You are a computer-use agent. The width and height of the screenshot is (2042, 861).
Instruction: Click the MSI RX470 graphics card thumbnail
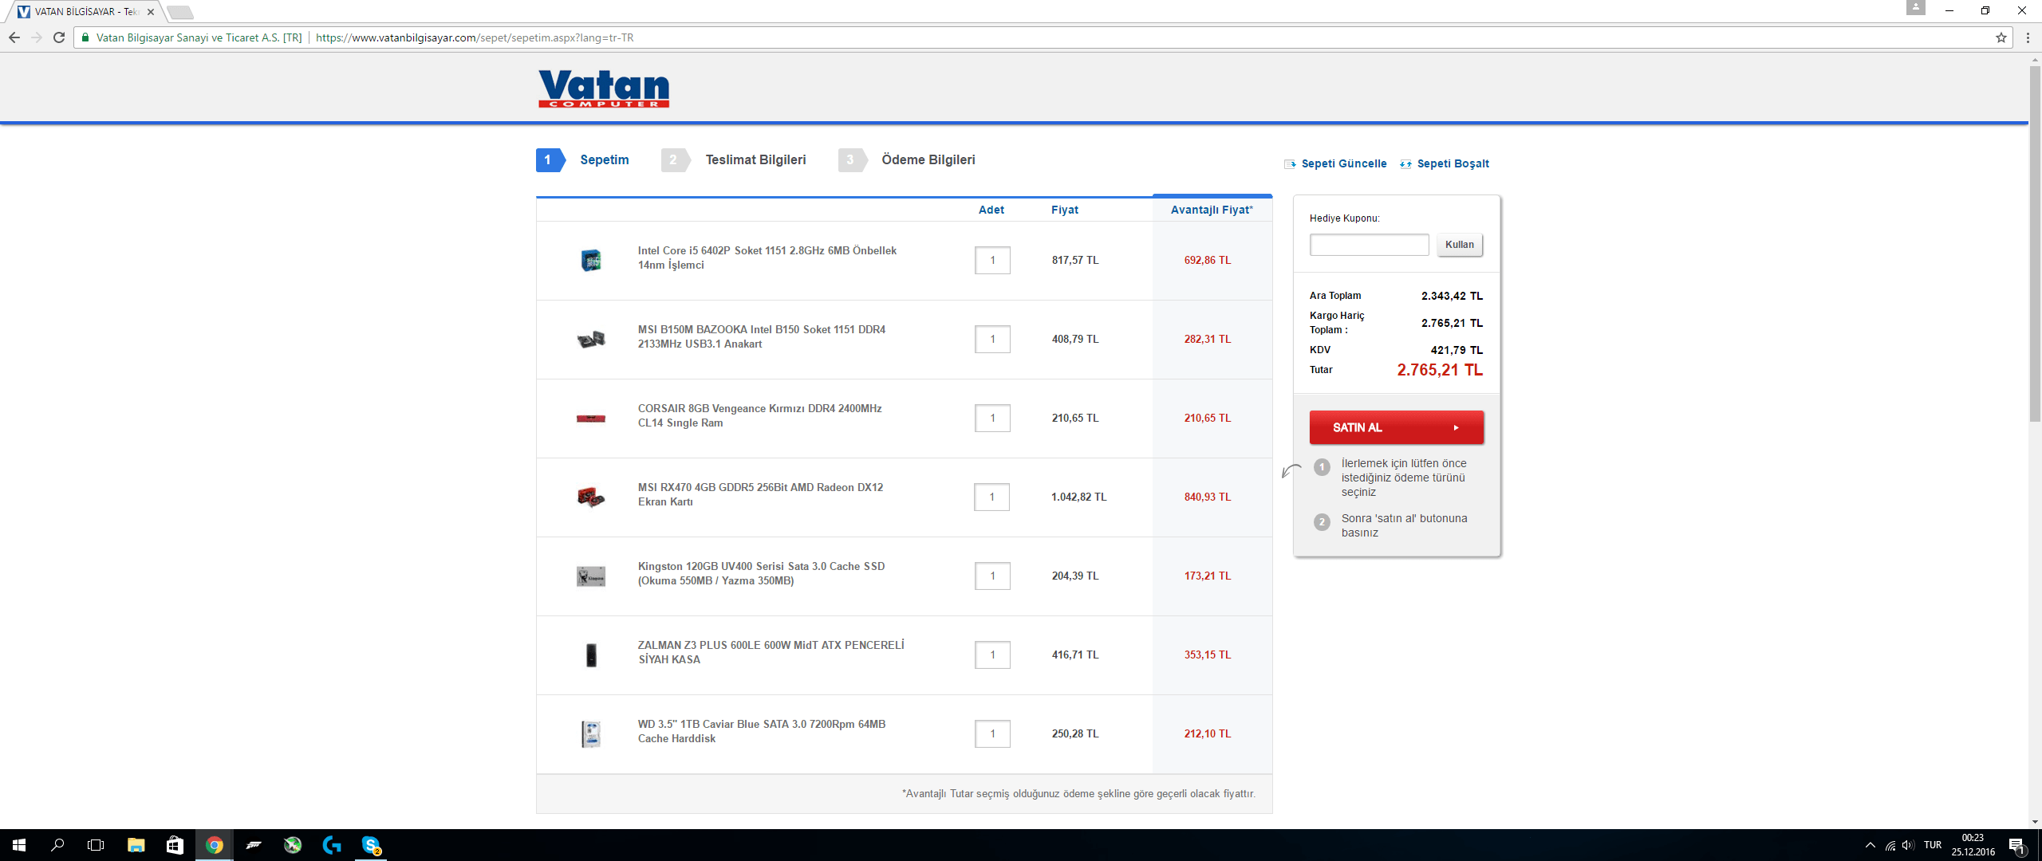[x=590, y=497]
